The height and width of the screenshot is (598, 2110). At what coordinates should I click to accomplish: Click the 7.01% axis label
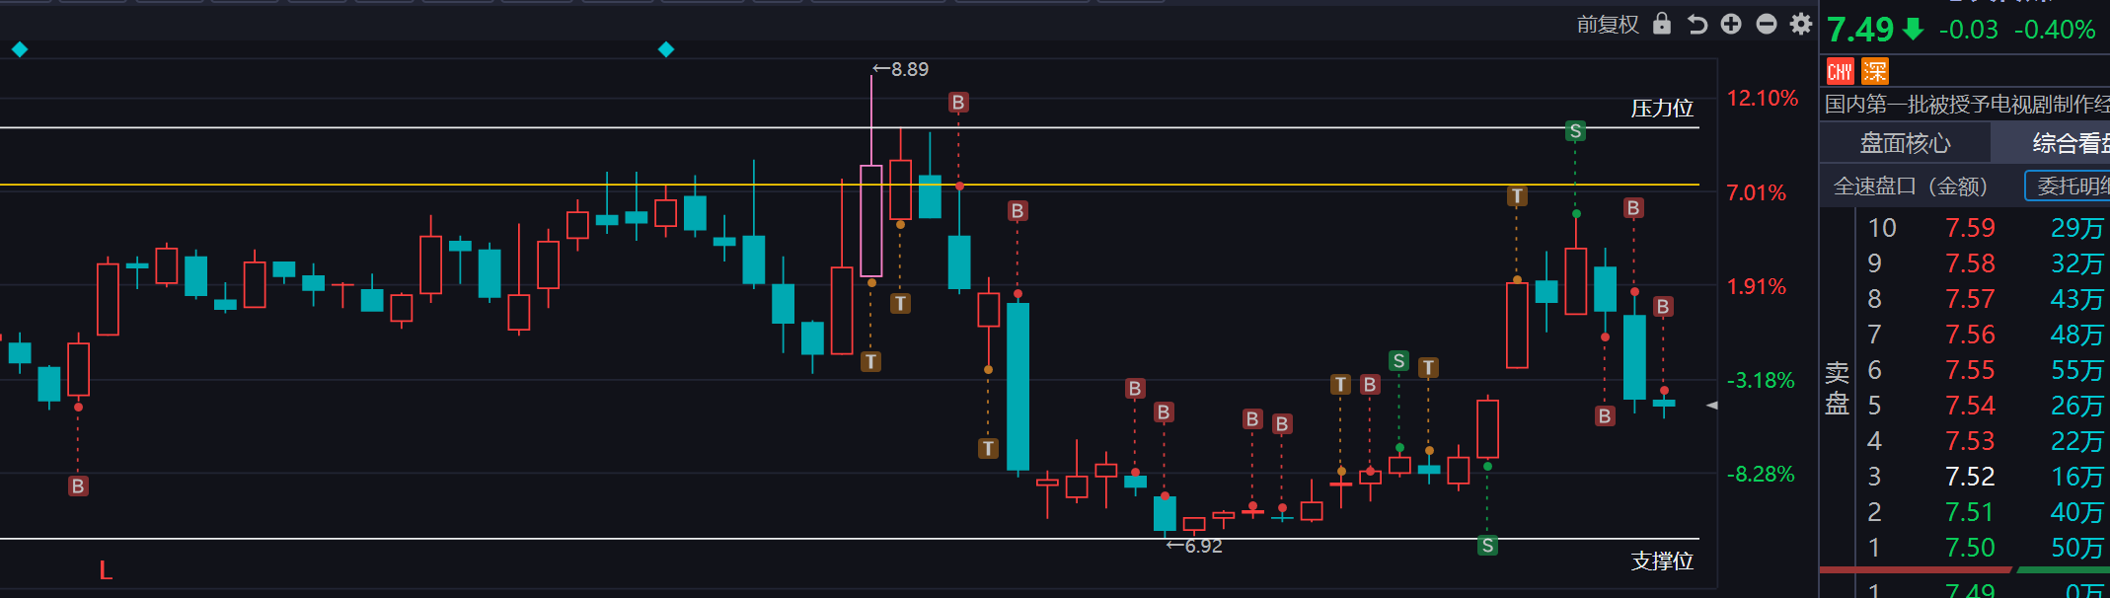[x=1757, y=192]
